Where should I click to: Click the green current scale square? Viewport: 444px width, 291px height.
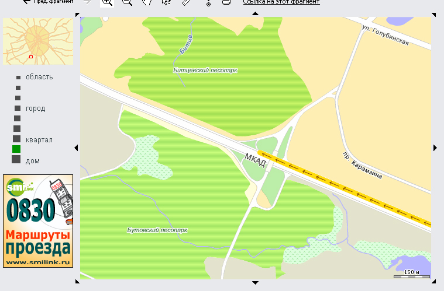(x=16, y=149)
